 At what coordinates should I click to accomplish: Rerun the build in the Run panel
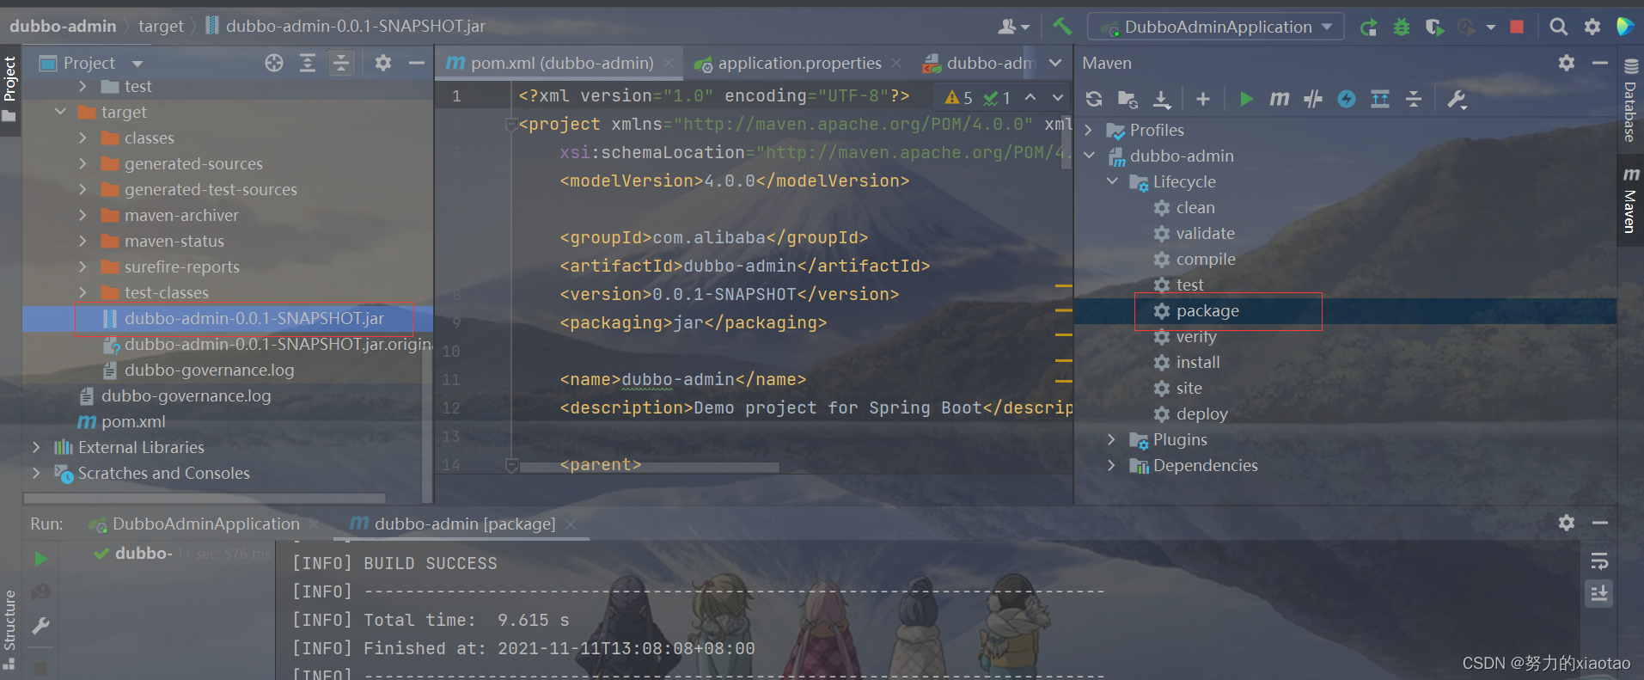tap(40, 559)
